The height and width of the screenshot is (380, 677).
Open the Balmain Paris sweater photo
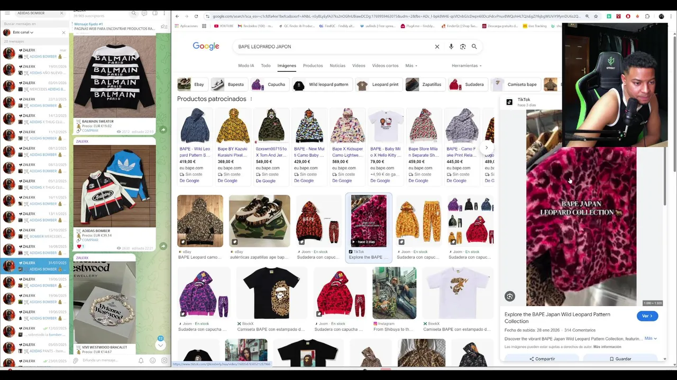point(114,77)
